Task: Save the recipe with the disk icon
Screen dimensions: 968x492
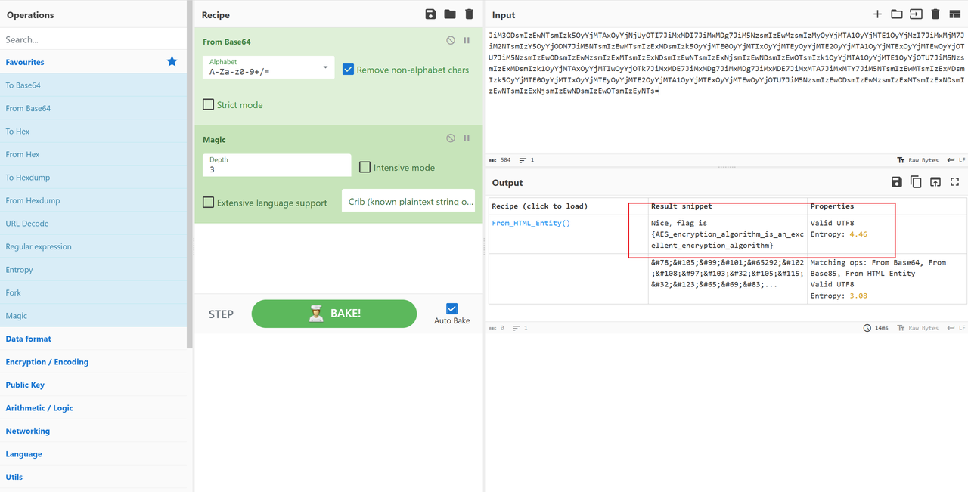Action: (x=431, y=14)
